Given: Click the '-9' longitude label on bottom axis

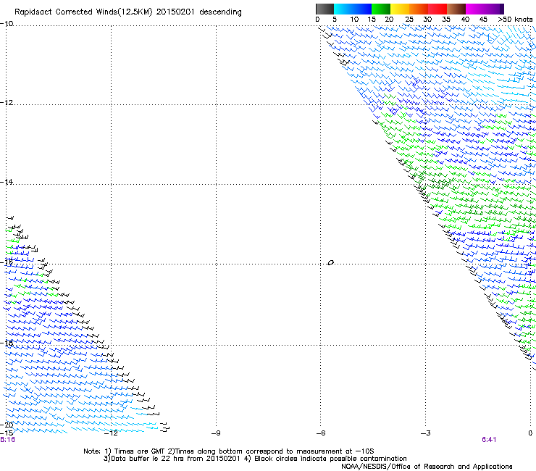Looking at the screenshot, I should pyautogui.click(x=216, y=433).
